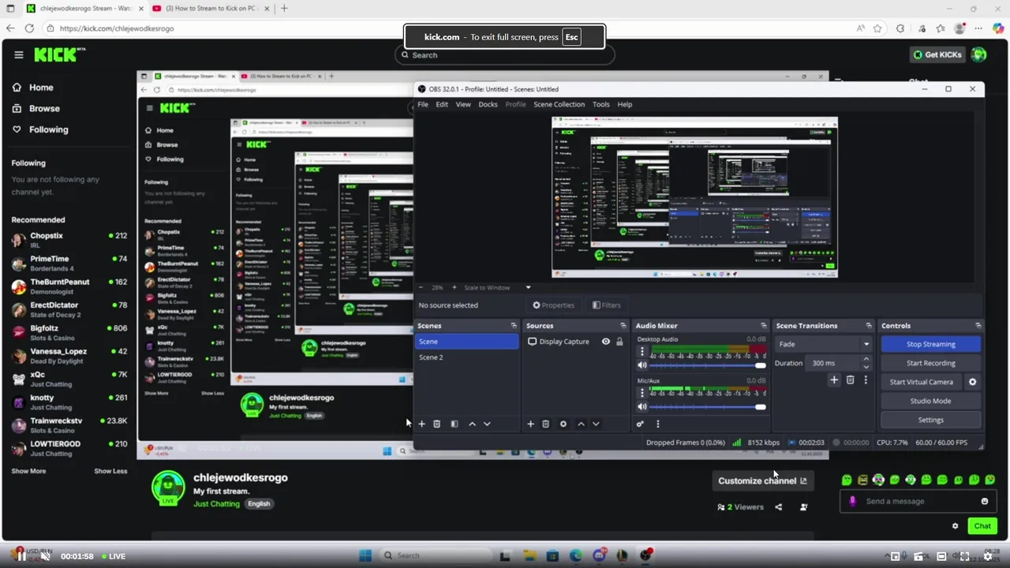Undock the Audio Mixer panel
This screenshot has height=568, width=1010.
pos(763,326)
